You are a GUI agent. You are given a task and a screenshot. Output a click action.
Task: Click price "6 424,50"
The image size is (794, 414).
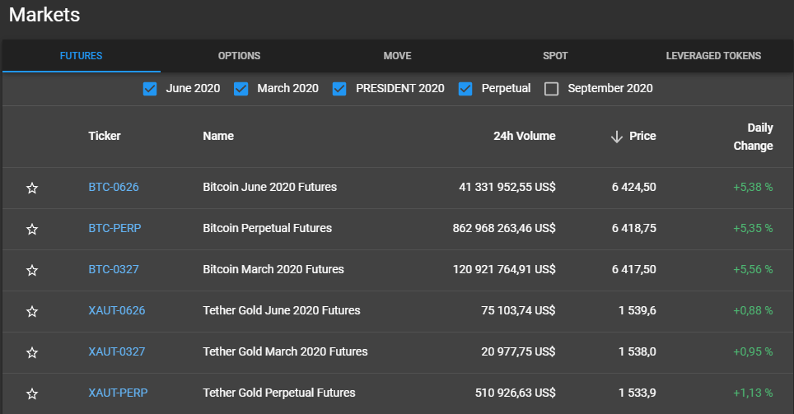pos(634,188)
